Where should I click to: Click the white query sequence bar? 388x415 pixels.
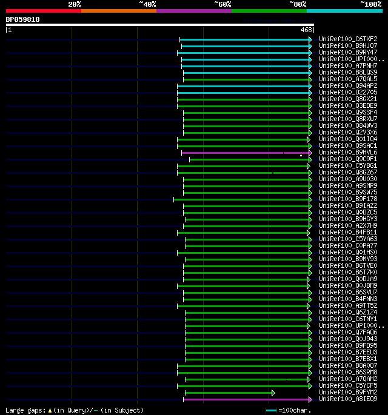click(160, 25)
